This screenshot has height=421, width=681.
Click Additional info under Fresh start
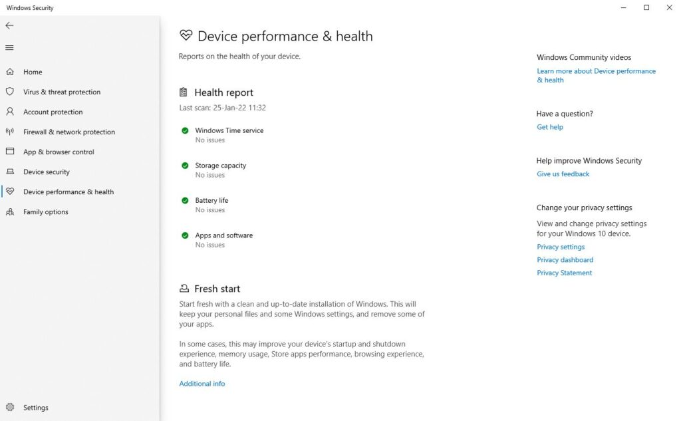[x=202, y=383]
